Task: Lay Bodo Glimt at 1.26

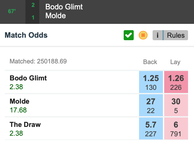Action: pos(176,82)
